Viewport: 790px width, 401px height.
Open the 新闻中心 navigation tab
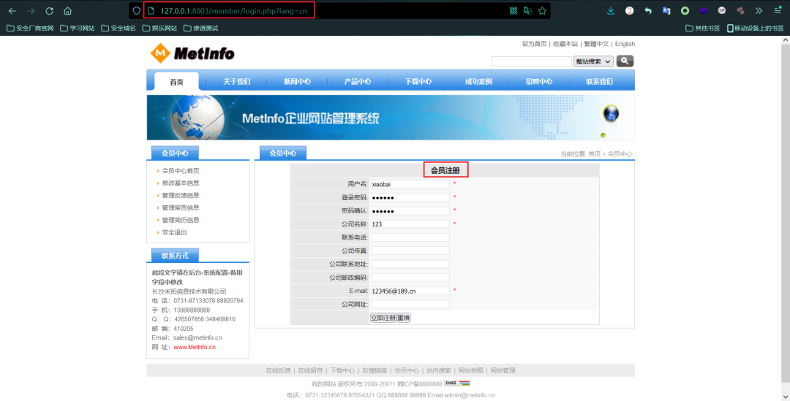pos(297,82)
